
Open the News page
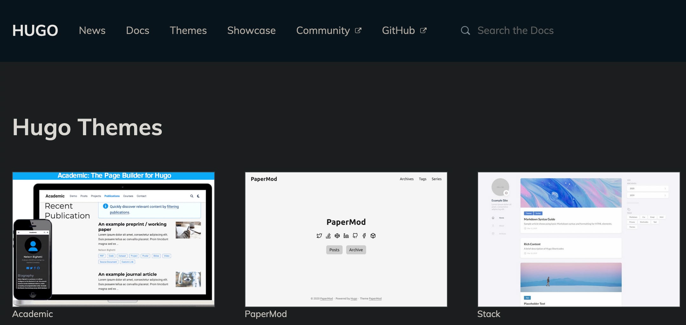coord(92,30)
